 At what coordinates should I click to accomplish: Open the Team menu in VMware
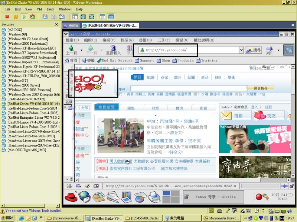(50, 9)
